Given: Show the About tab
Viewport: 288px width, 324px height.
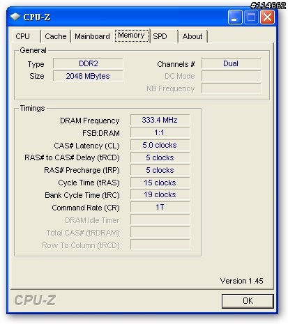Looking at the screenshot, I should click(x=192, y=36).
